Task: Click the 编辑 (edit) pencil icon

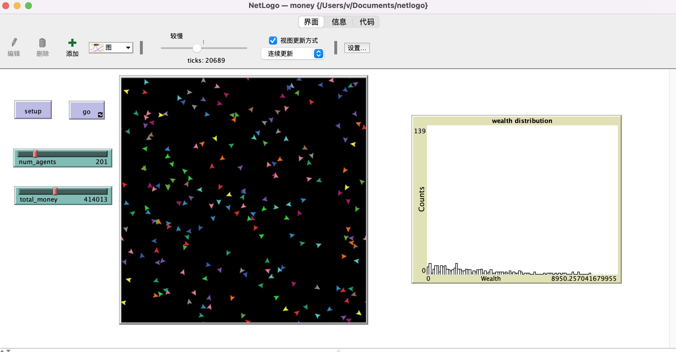Action: (14, 43)
